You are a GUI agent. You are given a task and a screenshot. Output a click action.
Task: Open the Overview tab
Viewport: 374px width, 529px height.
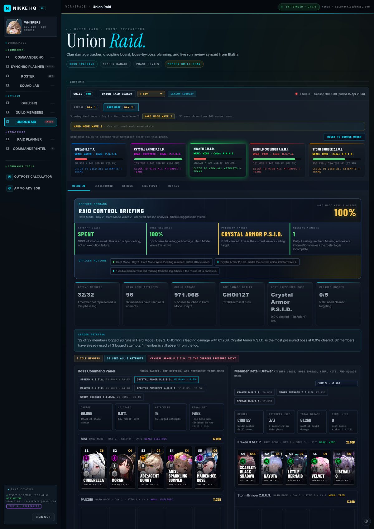pos(79,186)
